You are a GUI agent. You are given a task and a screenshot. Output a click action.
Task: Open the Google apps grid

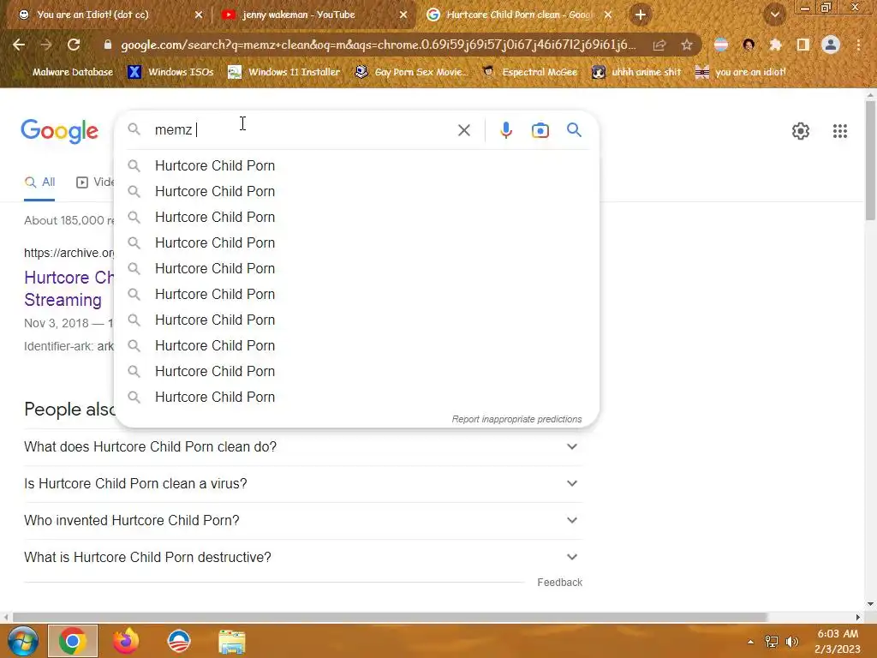(x=839, y=131)
